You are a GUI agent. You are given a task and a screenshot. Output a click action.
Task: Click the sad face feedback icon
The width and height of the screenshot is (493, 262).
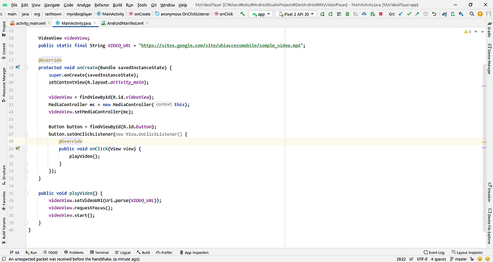coord(488,259)
